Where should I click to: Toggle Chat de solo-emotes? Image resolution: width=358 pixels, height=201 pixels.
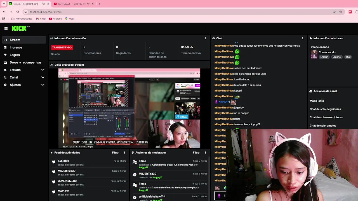(323, 126)
